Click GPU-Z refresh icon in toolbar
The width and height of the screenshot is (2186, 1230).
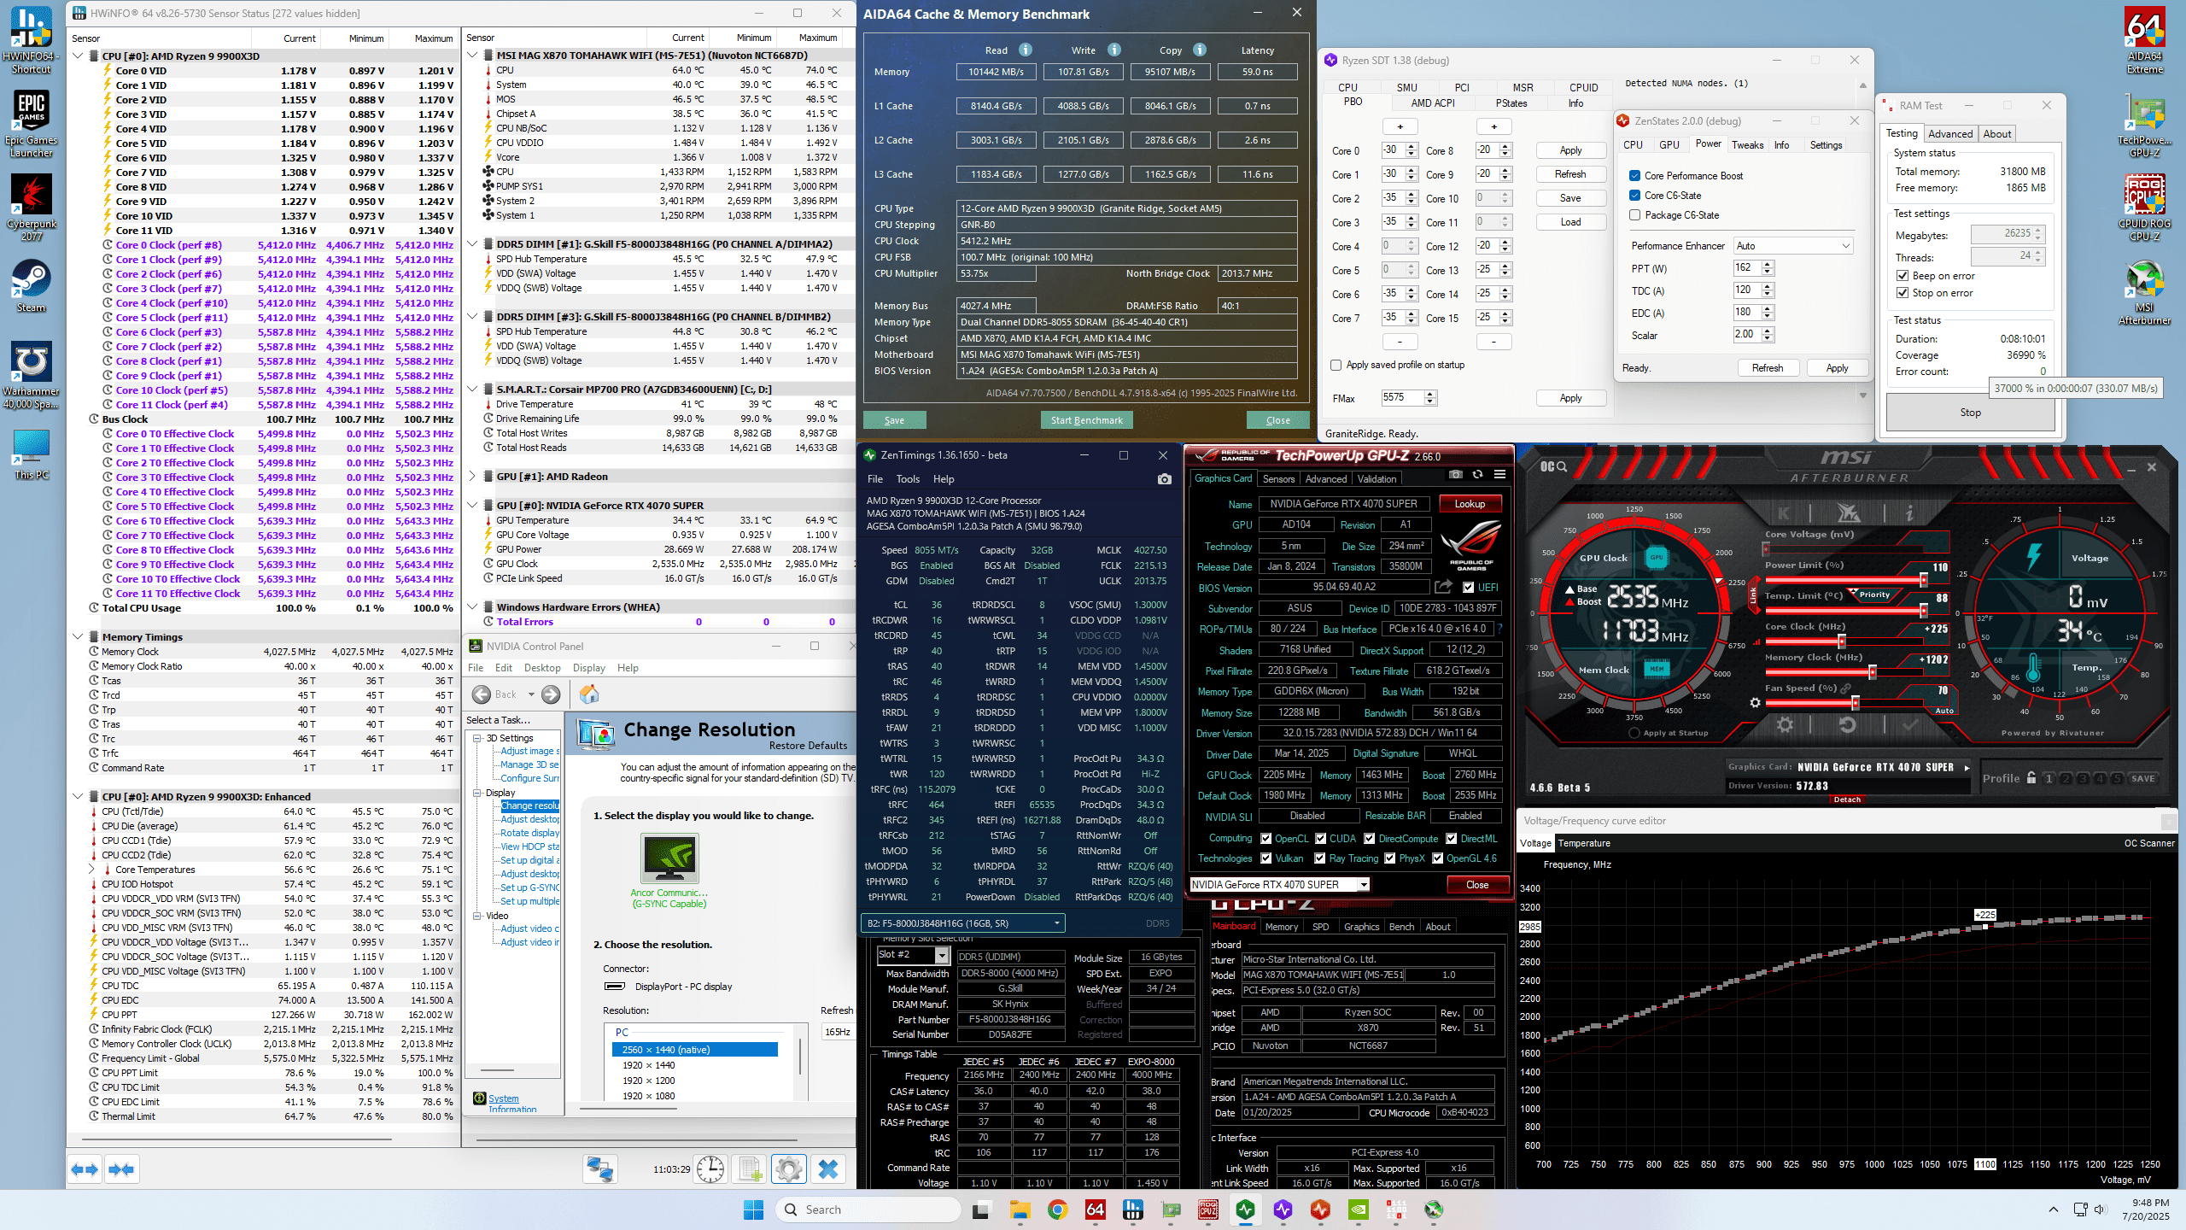point(1478,474)
